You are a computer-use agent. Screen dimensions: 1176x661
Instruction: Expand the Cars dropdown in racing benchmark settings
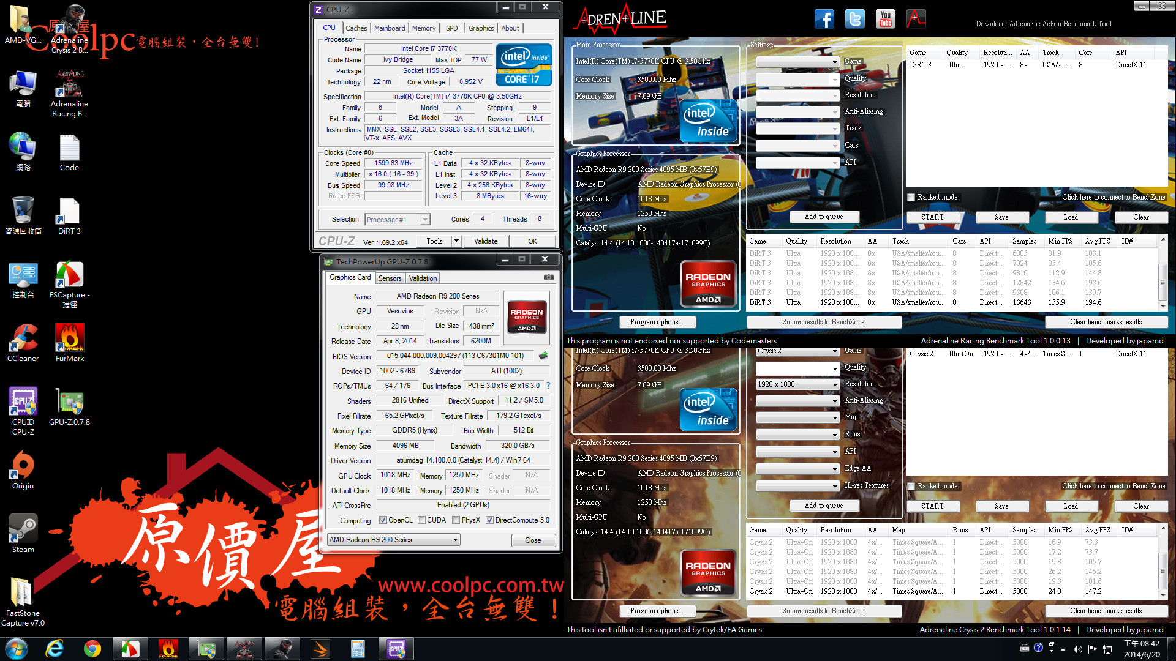[x=797, y=146]
